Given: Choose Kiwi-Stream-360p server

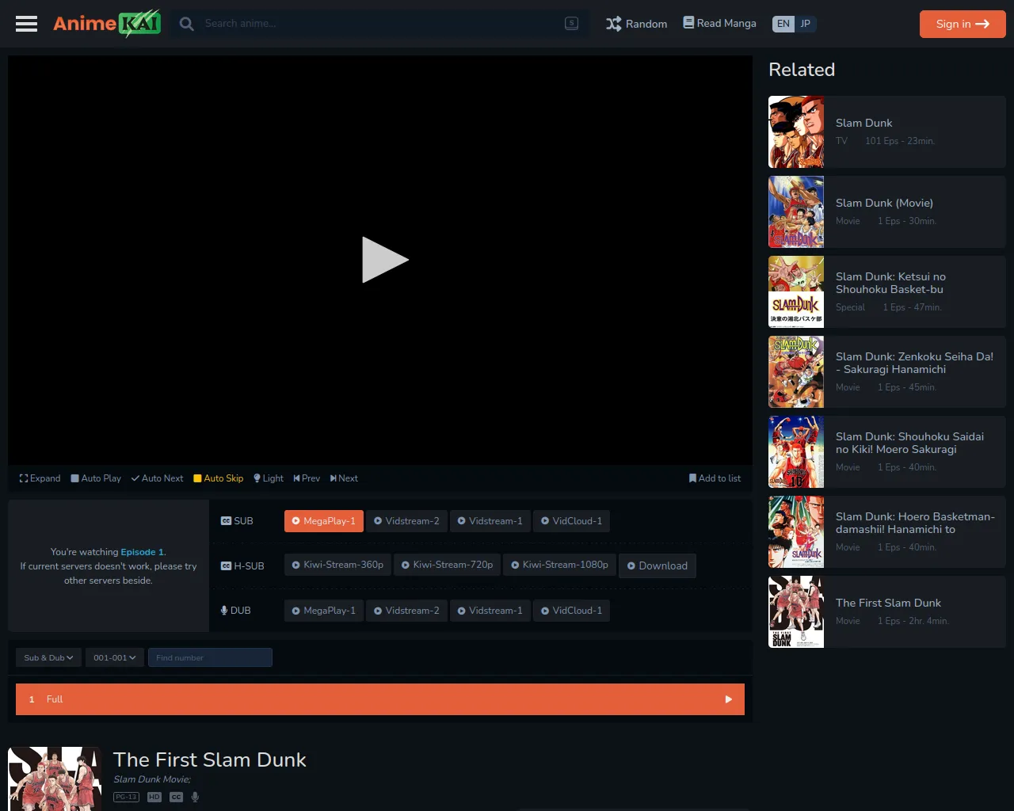Looking at the screenshot, I should point(337,565).
